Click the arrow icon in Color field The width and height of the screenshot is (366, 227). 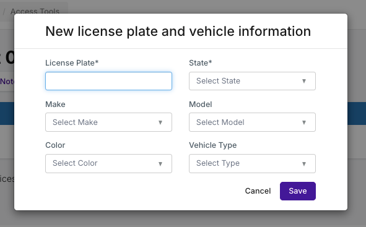coord(160,164)
